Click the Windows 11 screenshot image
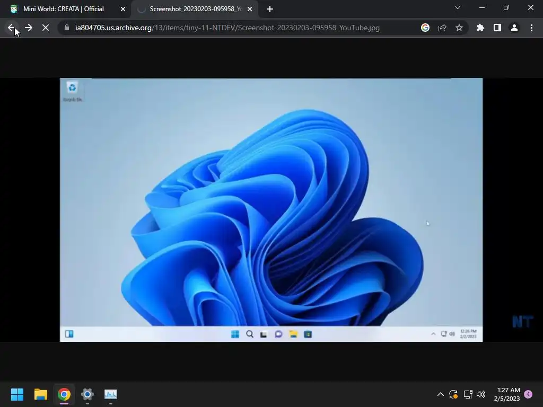The height and width of the screenshot is (407, 543). click(x=271, y=210)
